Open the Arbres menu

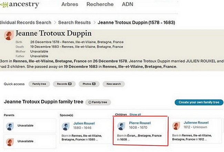point(70,4)
